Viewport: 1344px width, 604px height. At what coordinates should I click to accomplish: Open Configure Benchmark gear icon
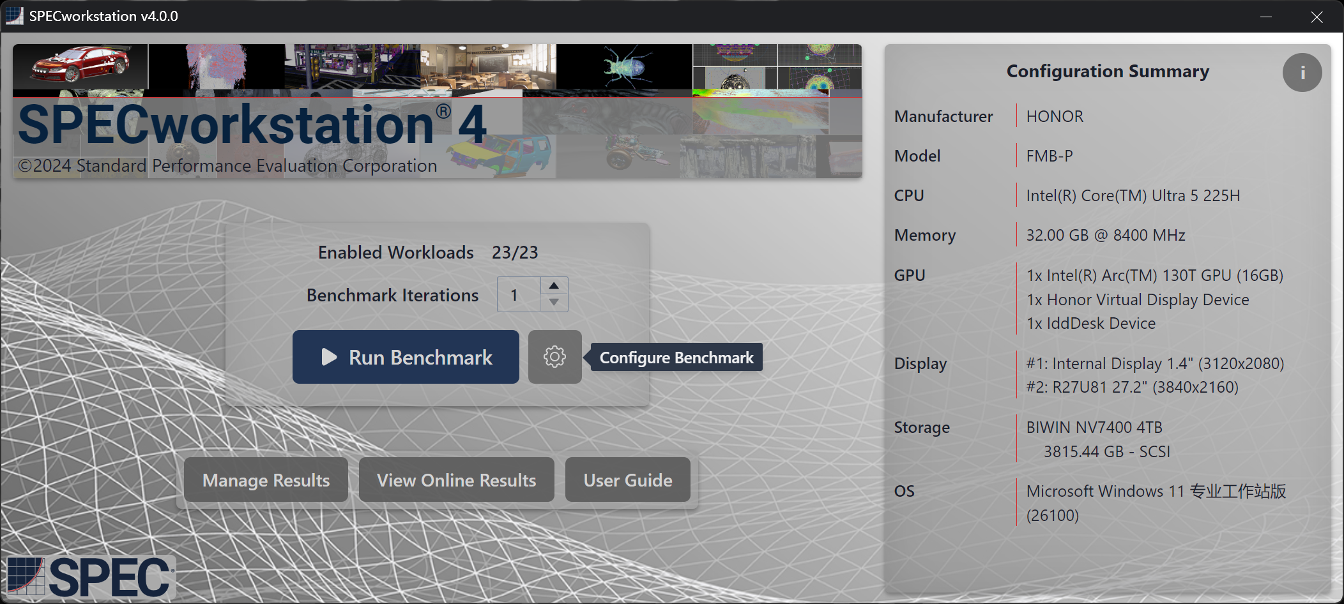(554, 357)
